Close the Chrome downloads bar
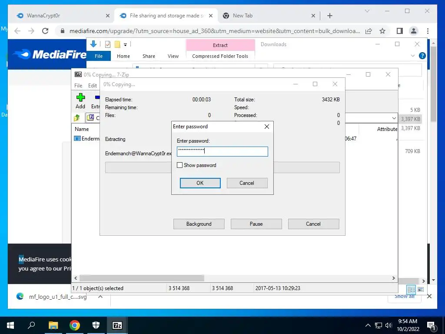This screenshot has width=445, height=334. [x=429, y=296]
